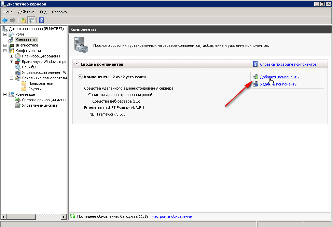Click the blue Back arrow in toolbar
The image size is (333, 227).
click(x=5, y=20)
